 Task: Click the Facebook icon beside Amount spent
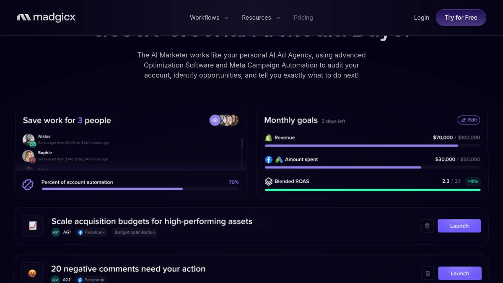click(269, 159)
